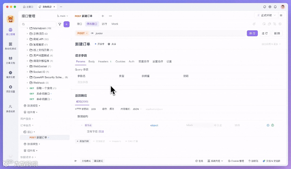Click the user avatar at top right
The height and width of the screenshot is (169, 291).
[283, 7]
